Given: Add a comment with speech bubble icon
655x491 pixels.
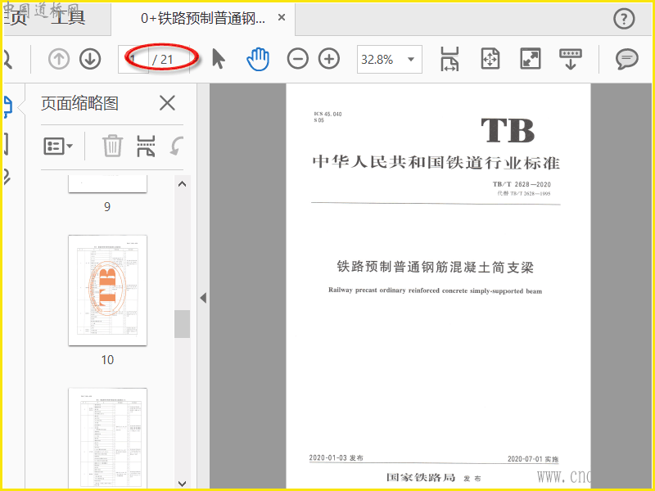Looking at the screenshot, I should pyautogui.click(x=626, y=59).
